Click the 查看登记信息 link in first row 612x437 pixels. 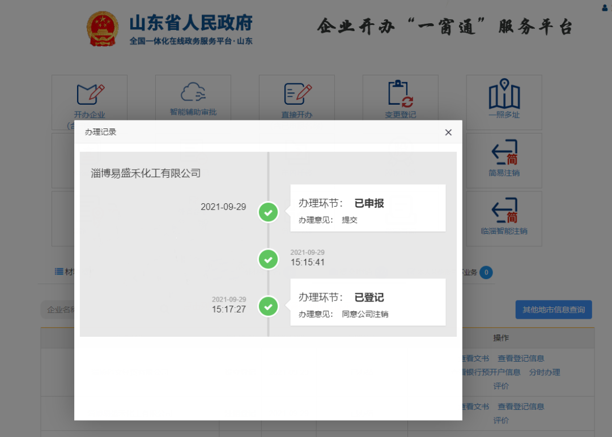(521, 358)
